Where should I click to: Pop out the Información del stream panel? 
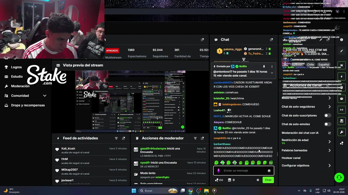(x=328, y=40)
